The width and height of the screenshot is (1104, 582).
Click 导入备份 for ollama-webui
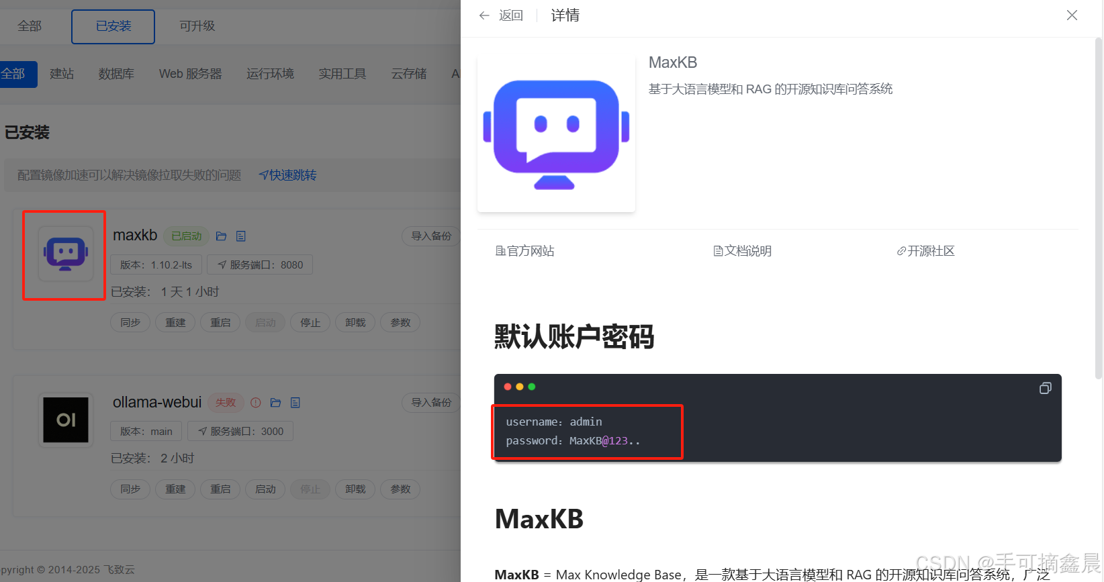(431, 403)
